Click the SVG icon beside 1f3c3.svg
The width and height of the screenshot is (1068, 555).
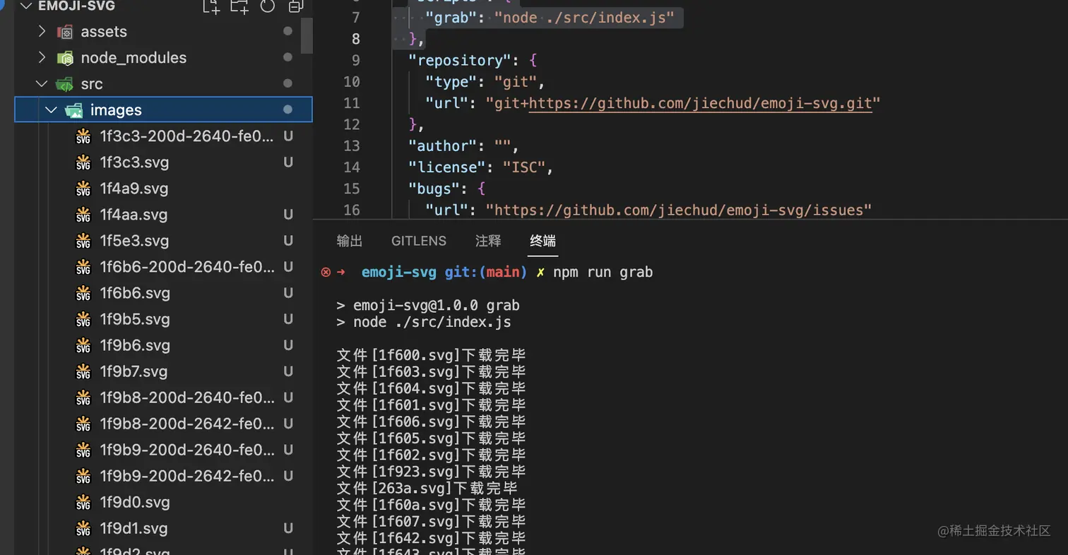click(83, 162)
